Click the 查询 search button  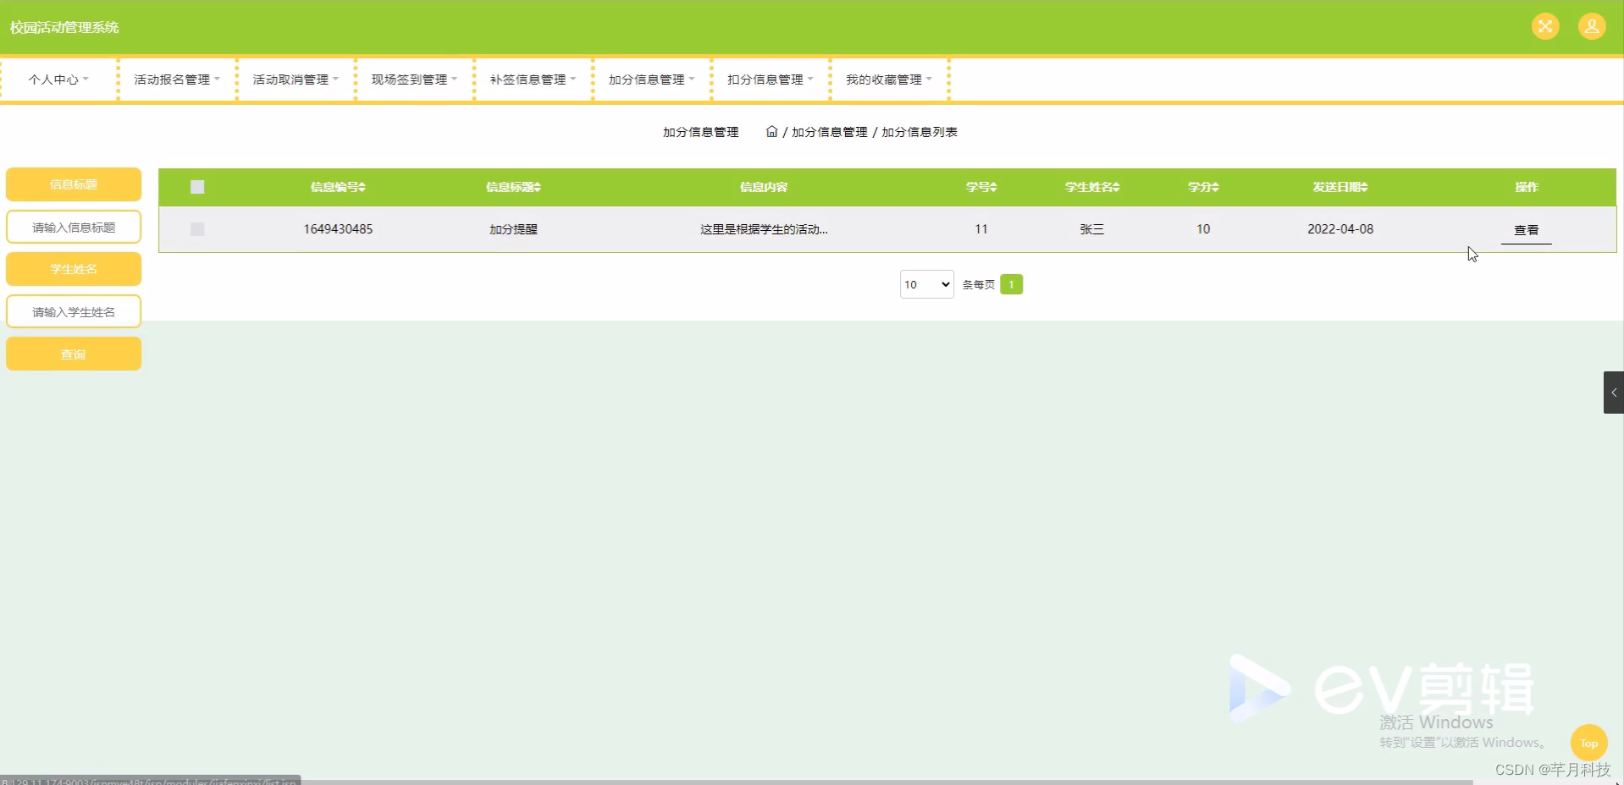click(73, 354)
